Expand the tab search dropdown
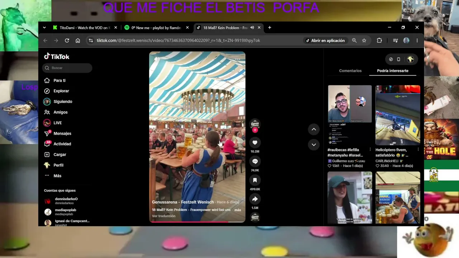 tap(44, 28)
